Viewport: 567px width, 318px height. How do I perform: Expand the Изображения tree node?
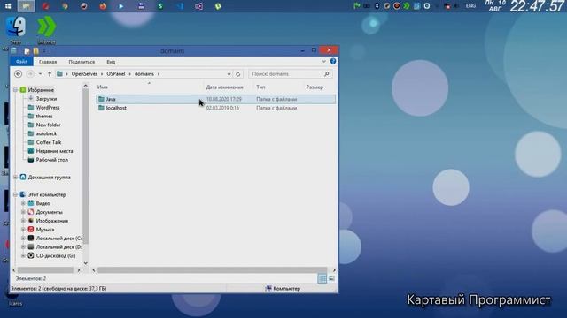24,221
